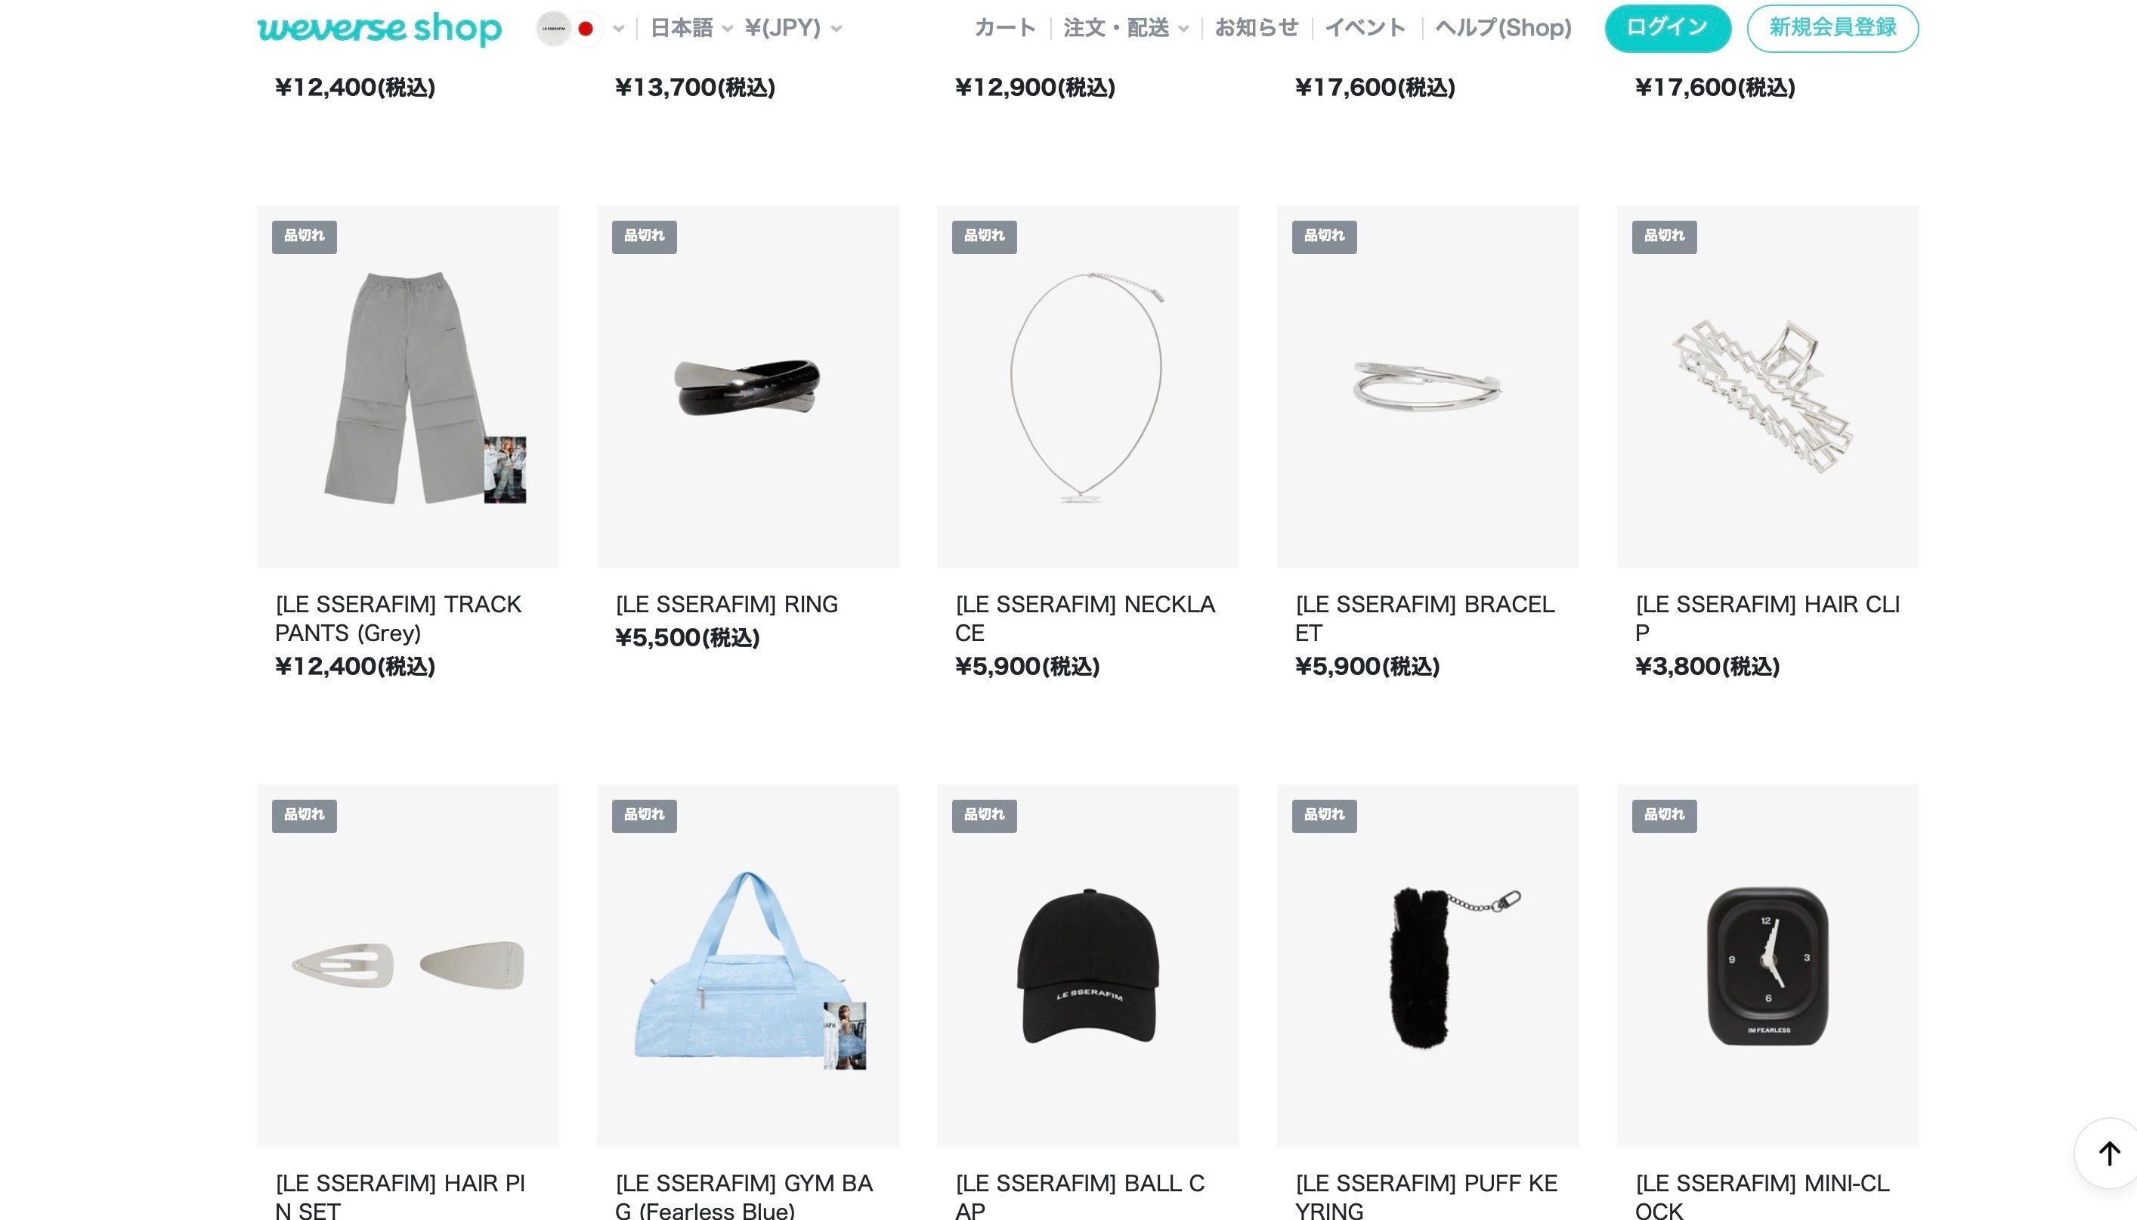2137x1220 pixels.
Task: Open the grey TRACK PANTS product image
Action: pyautogui.click(x=408, y=386)
